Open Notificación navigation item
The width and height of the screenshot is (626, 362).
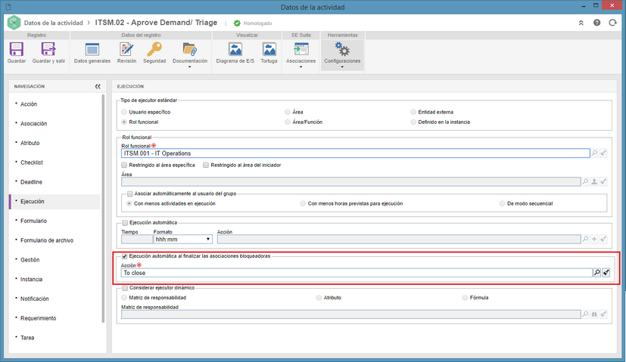click(x=34, y=299)
